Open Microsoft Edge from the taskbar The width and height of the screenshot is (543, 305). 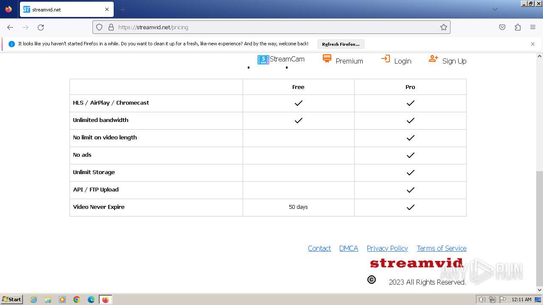(x=91, y=299)
